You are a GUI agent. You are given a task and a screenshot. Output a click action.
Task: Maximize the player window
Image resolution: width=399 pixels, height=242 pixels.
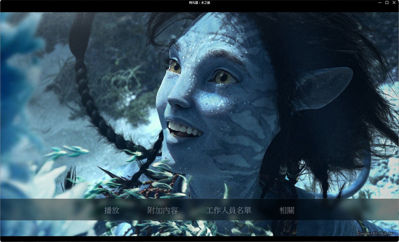point(387,3)
